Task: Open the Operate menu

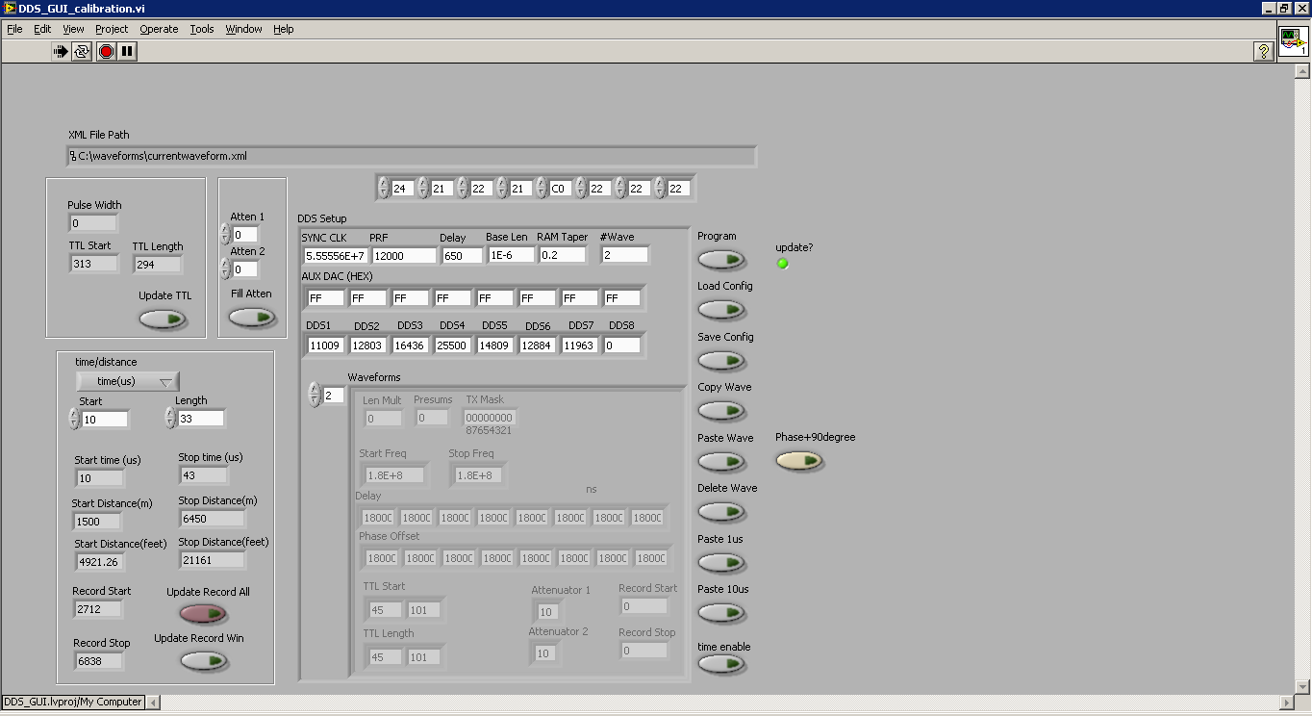Action: (x=159, y=29)
